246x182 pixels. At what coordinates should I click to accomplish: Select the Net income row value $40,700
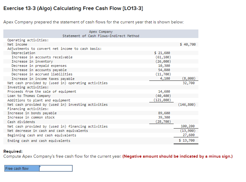[187, 44]
